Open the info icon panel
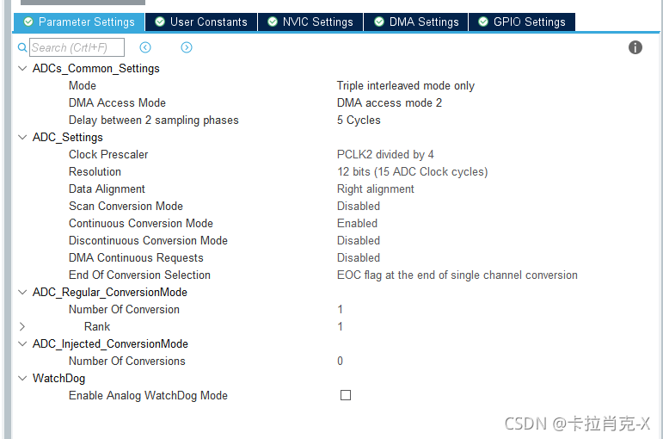 (x=635, y=47)
